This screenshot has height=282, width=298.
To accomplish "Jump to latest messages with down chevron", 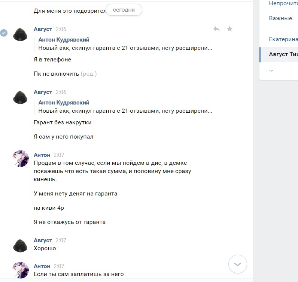I will 238,264.
